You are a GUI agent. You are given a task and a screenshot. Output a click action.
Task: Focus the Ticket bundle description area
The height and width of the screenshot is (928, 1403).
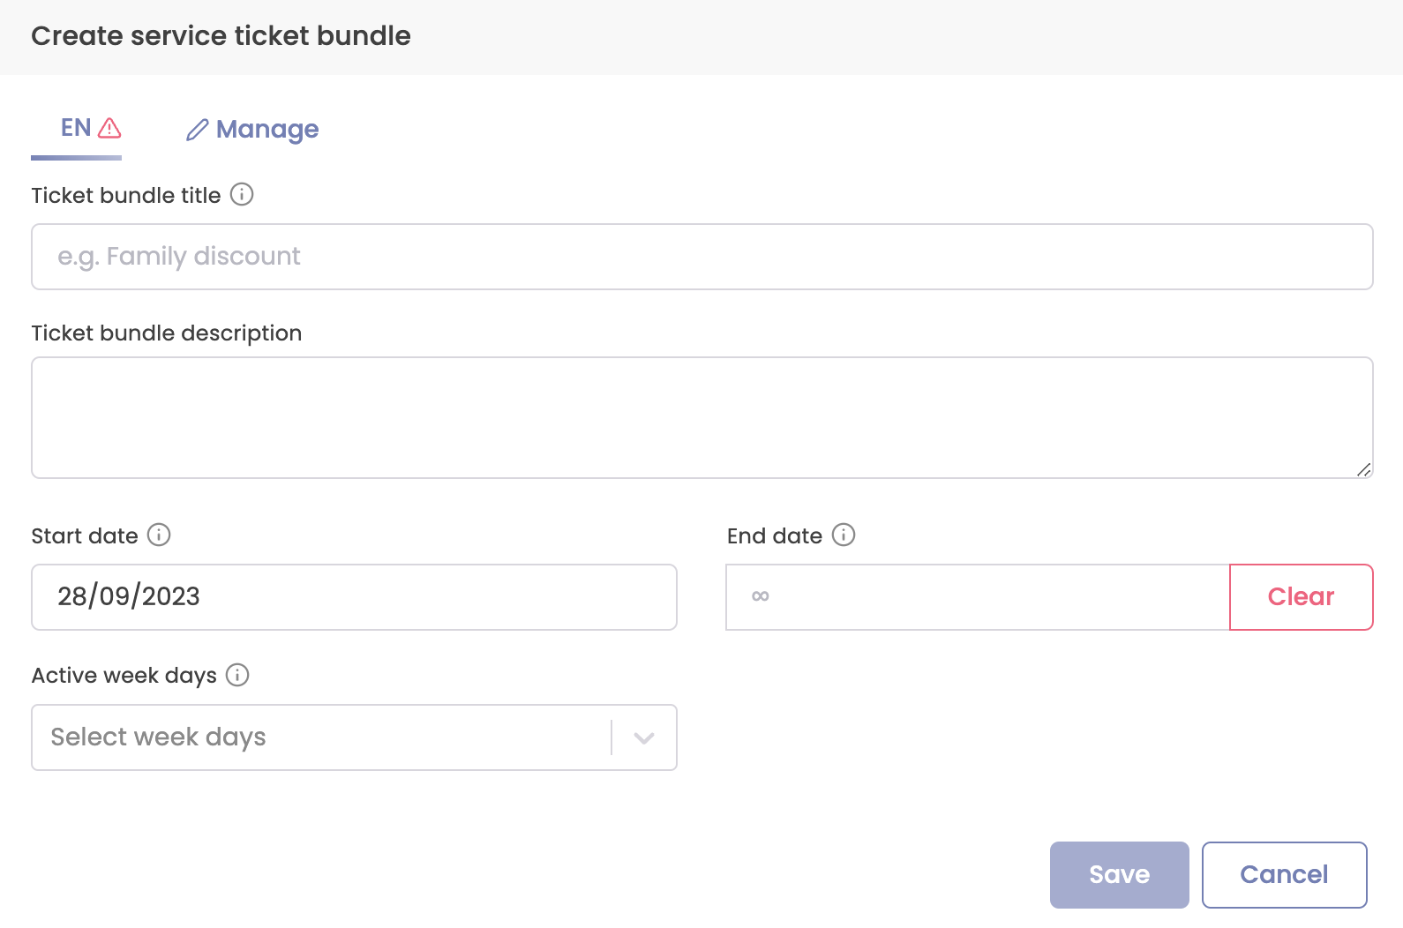(x=701, y=417)
